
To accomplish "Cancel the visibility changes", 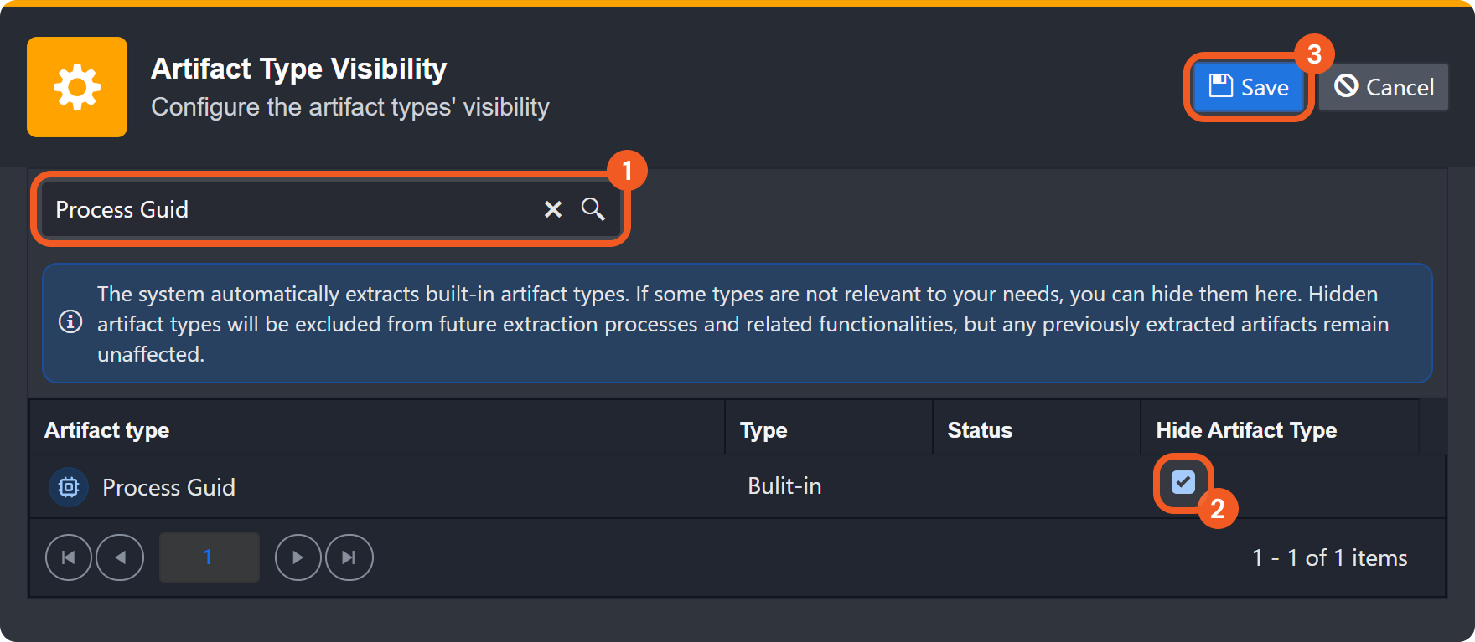I will click(1384, 87).
